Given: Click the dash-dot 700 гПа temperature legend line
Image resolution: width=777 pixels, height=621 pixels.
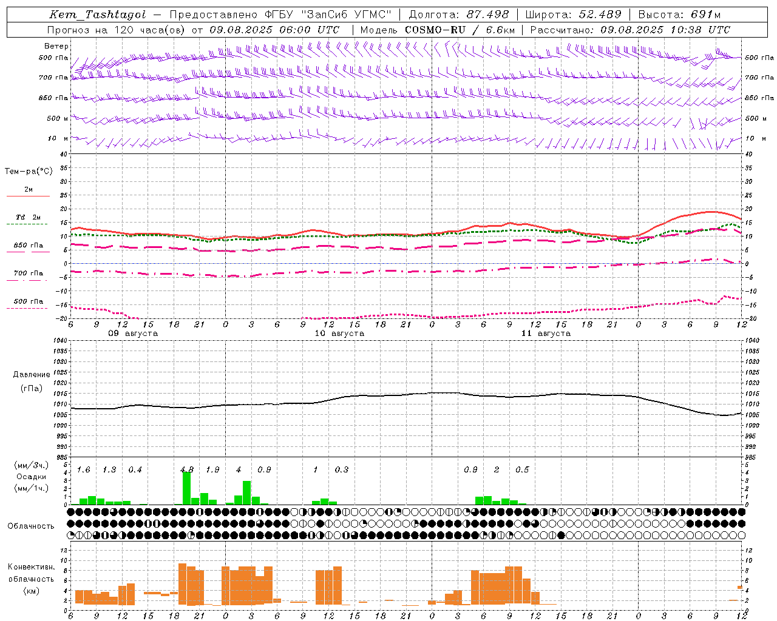Looking at the screenshot, I should click(27, 280).
